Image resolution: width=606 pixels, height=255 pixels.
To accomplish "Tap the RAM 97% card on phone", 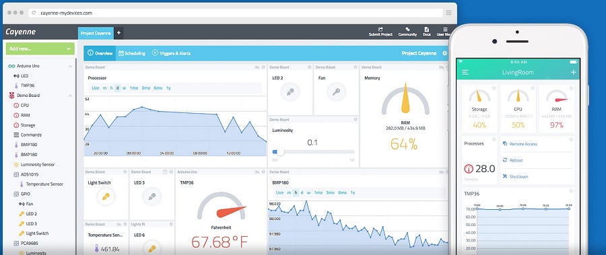I will tap(557, 108).
